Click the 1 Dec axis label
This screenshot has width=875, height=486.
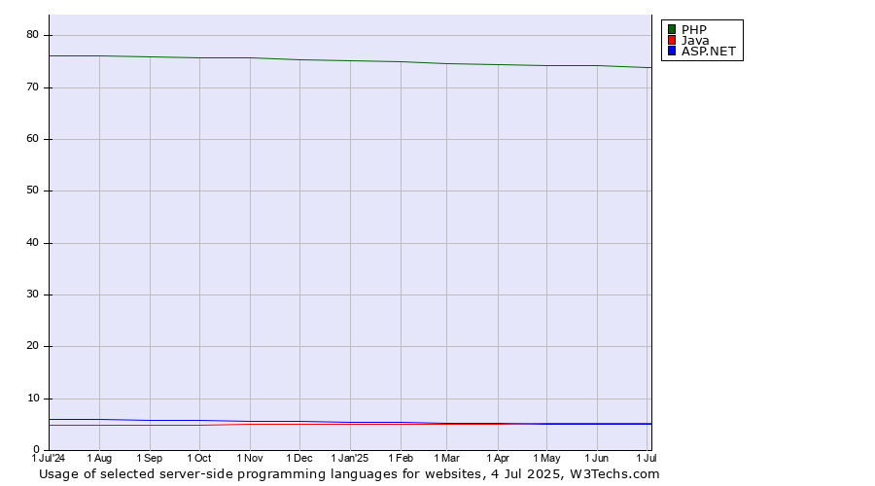(x=299, y=458)
